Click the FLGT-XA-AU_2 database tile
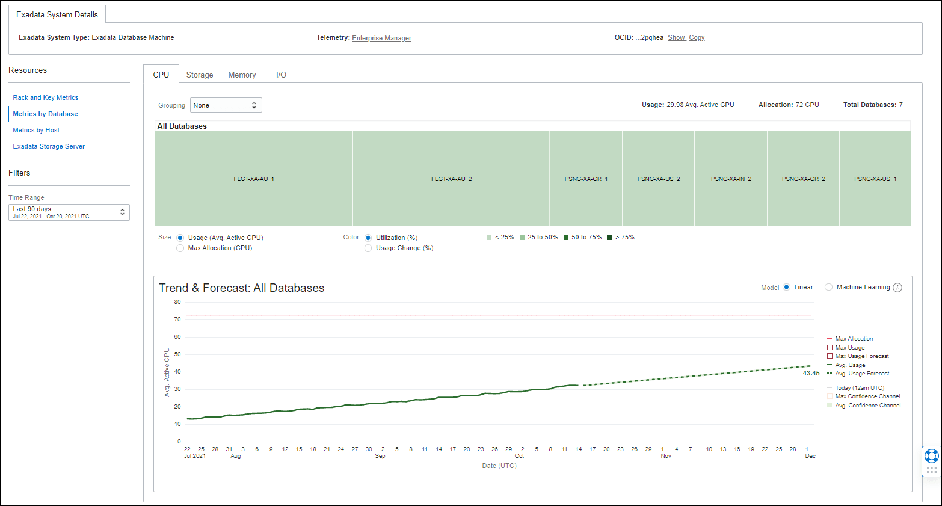 451,178
